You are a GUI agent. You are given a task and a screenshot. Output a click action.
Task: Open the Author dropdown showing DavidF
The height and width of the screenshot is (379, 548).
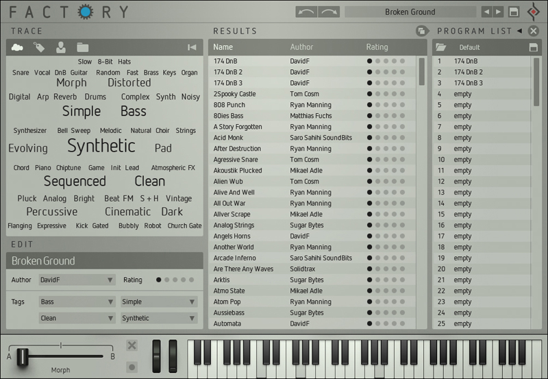click(x=77, y=280)
